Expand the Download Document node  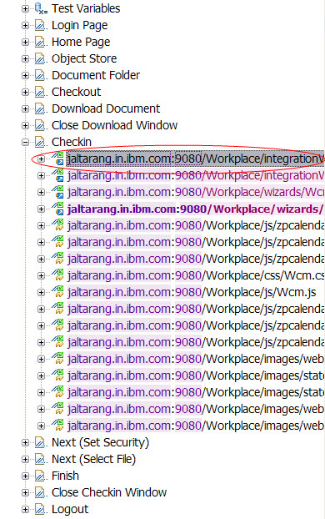26,108
